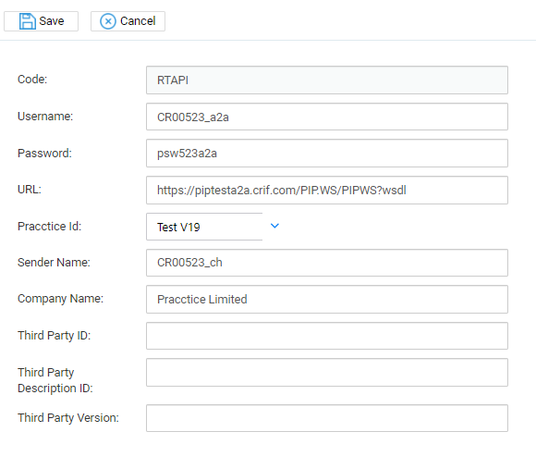Click into the URL text box
Screen dimensions: 536x469
(327, 191)
